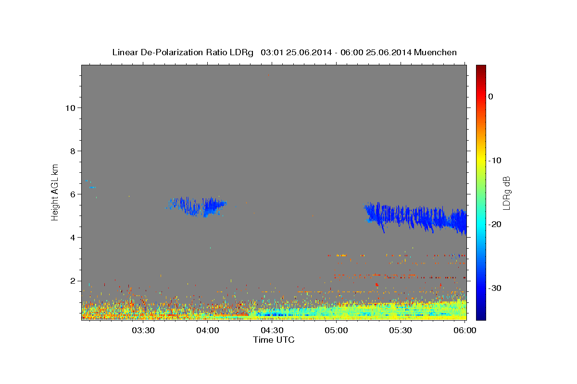Click the colorbar value '-30'
This screenshot has height=384, width=577.
coord(495,288)
